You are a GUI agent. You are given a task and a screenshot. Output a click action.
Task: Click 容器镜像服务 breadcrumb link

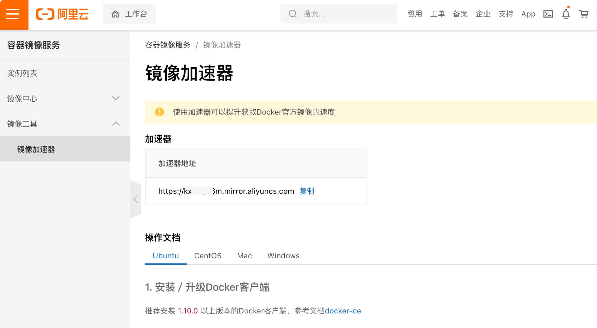[x=168, y=45]
